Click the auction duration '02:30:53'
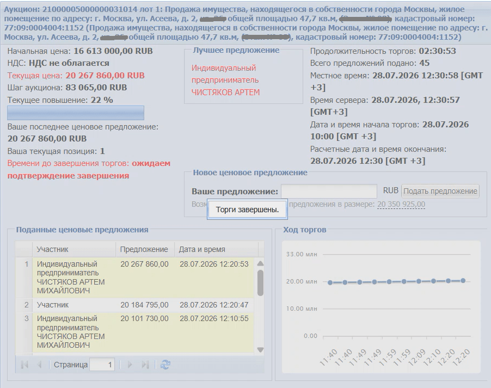This screenshot has height=388, width=491. (x=438, y=51)
